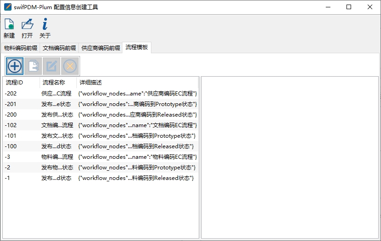381x241 pixels.
Task: Maximize the application window
Action: click(x=349, y=7)
